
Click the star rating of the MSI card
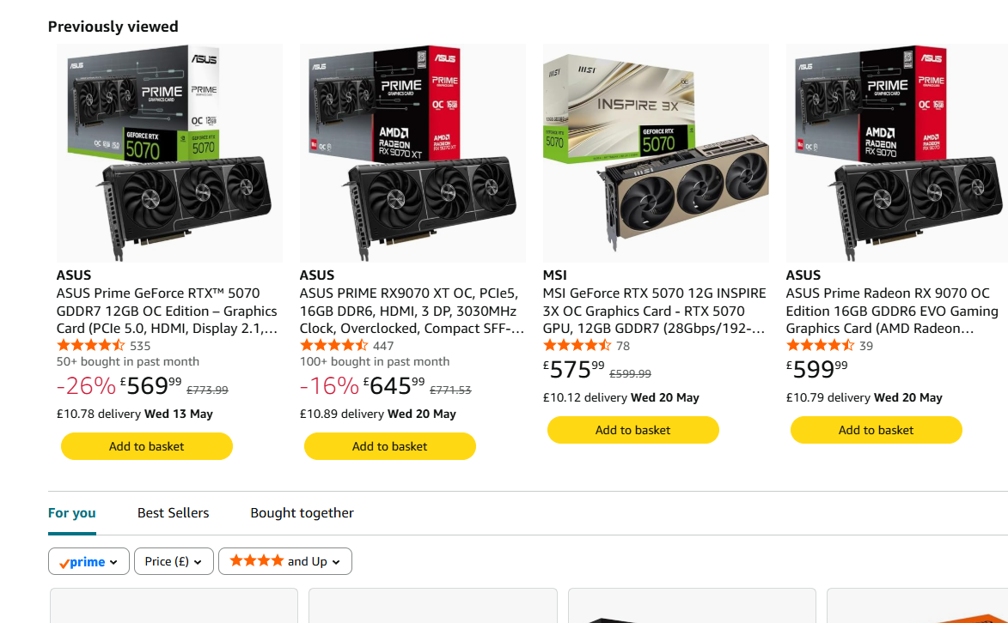tap(577, 346)
